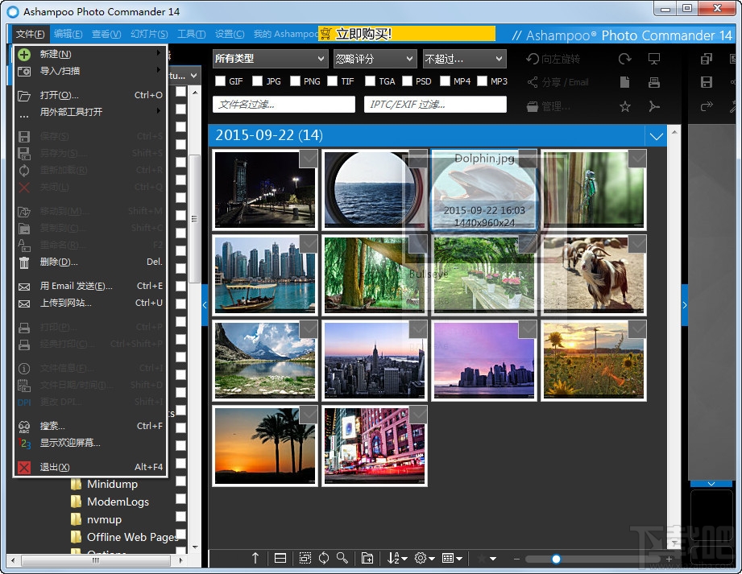Tick the PNG filter checkbox
The height and width of the screenshot is (574, 742).
(295, 81)
